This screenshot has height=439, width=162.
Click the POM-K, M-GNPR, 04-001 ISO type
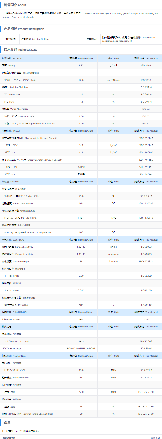coord(81,348)
